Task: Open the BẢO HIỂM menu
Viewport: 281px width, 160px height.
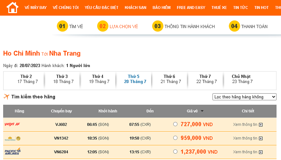Action: (161, 7)
